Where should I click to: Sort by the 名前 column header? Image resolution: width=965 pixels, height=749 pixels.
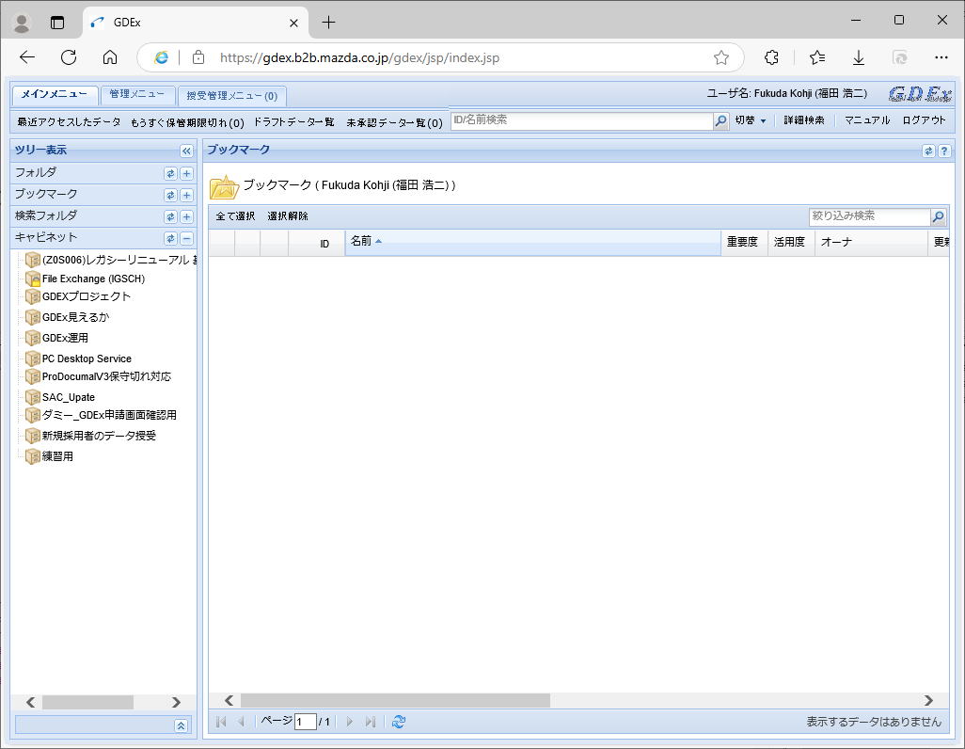coord(361,242)
